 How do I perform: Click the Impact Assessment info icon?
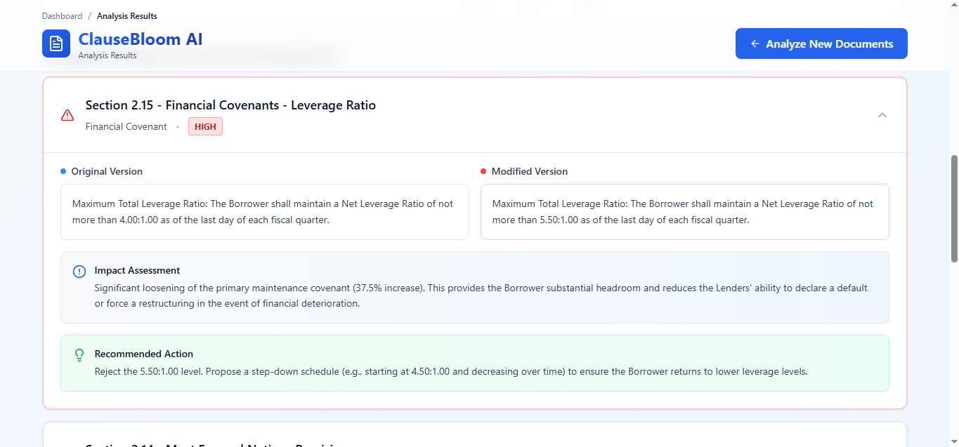point(79,272)
